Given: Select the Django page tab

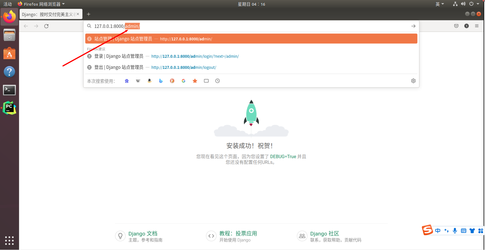Looking at the screenshot, I should click(x=51, y=14).
